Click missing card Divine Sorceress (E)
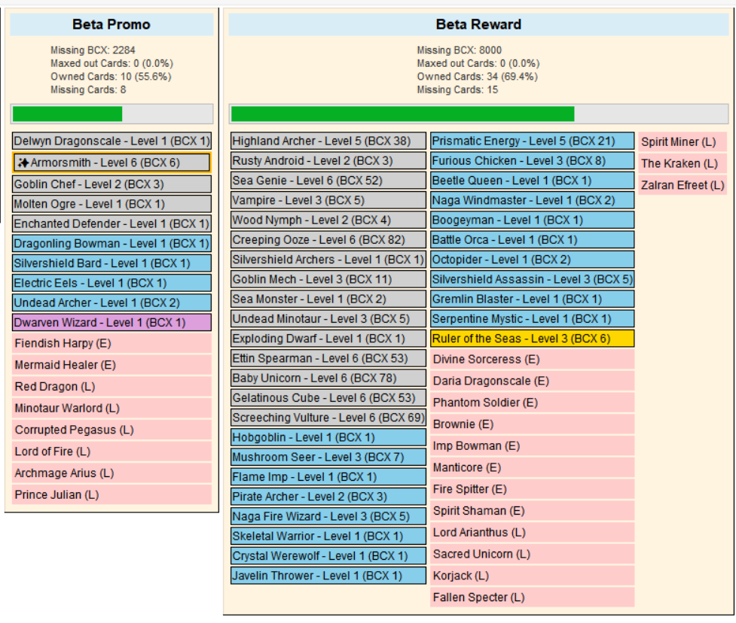The image size is (736, 623). click(533, 360)
